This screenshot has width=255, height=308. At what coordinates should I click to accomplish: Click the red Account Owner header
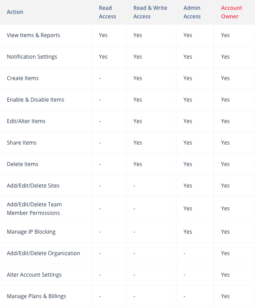tap(231, 12)
